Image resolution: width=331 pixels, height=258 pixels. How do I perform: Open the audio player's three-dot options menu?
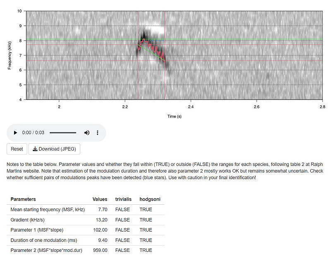(98, 133)
